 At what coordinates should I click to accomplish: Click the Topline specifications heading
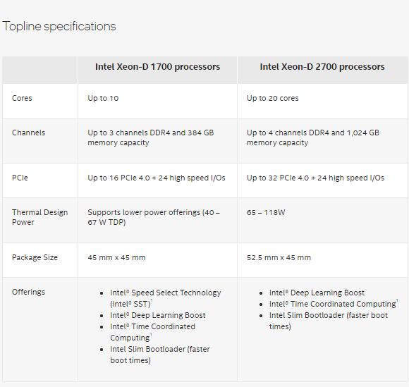[x=59, y=26]
